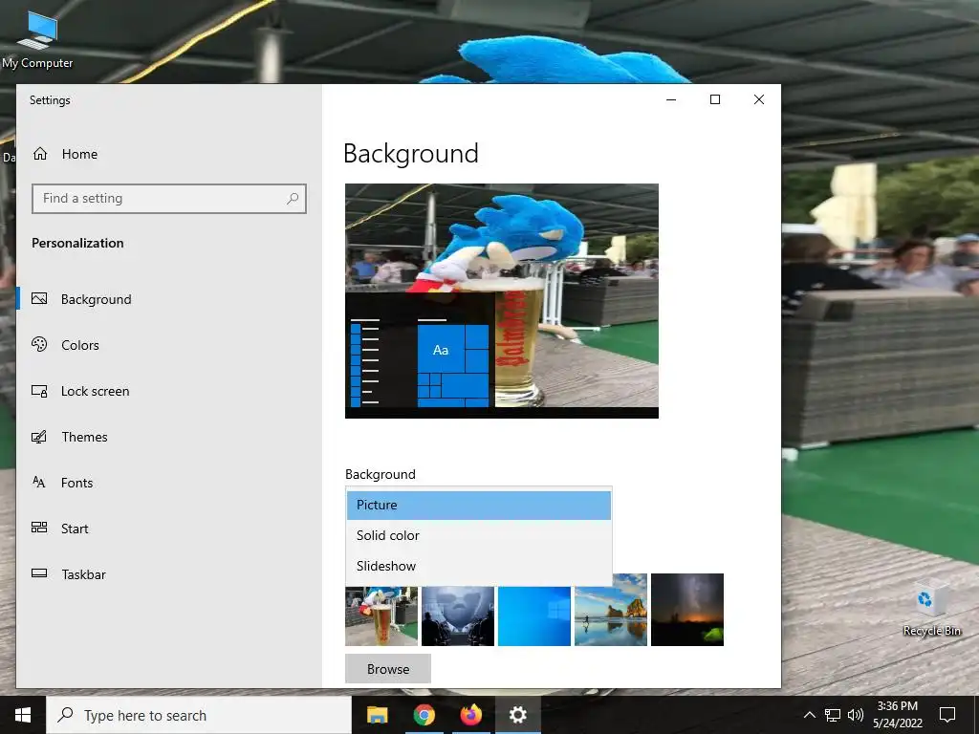Screen dimensions: 979x734
Task: Maximize the Settings window
Action: [x=715, y=99]
